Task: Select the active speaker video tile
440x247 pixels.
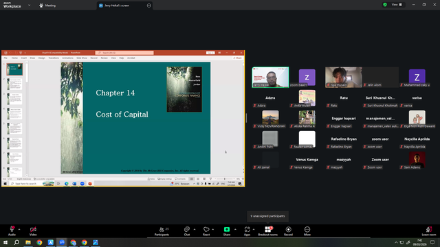Action: point(270,78)
